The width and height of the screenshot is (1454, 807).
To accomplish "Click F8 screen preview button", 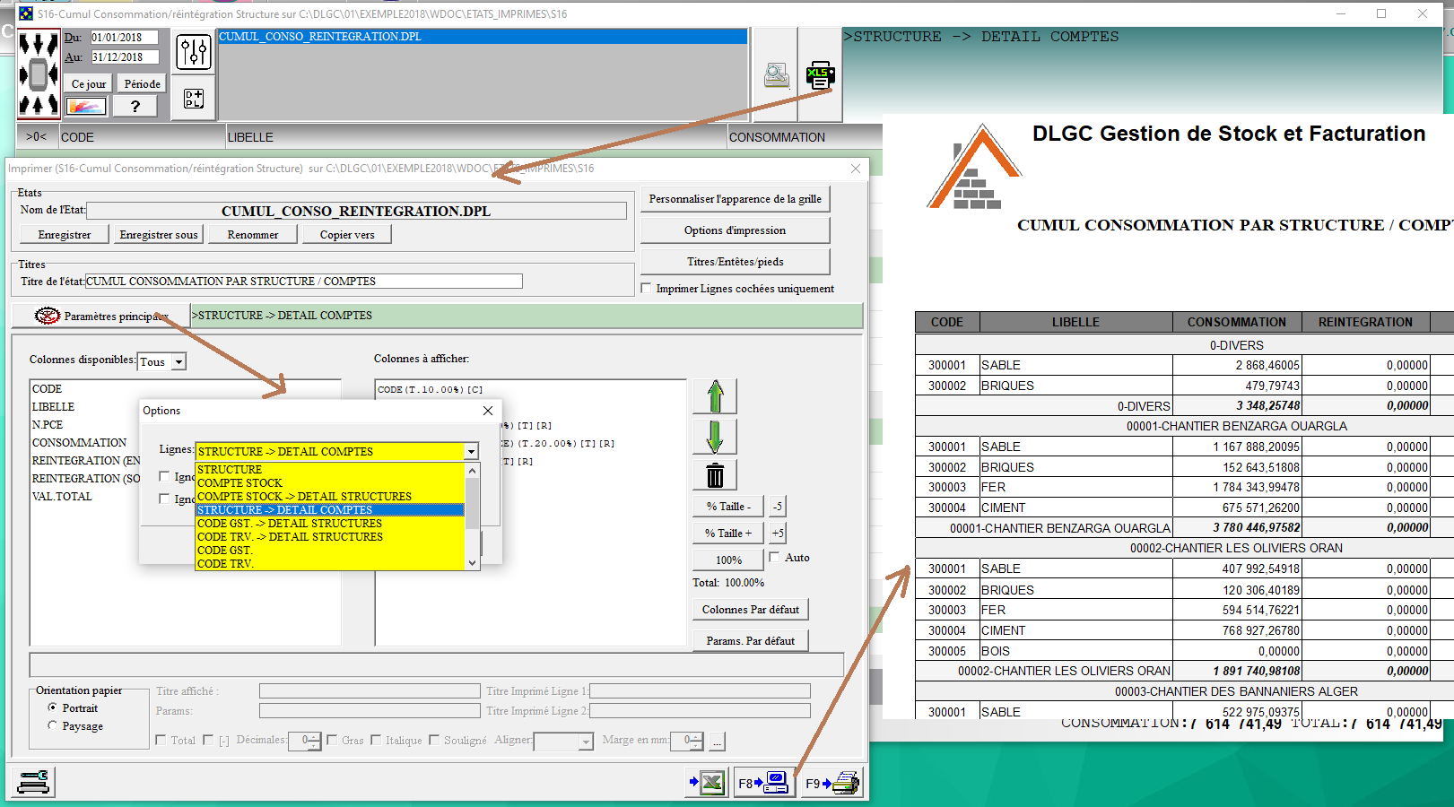I will [763, 783].
